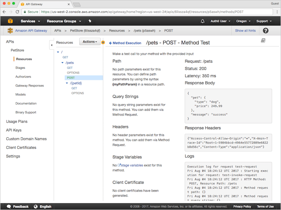Open Gateway Responses in sidebar

pyautogui.click(x=30, y=86)
